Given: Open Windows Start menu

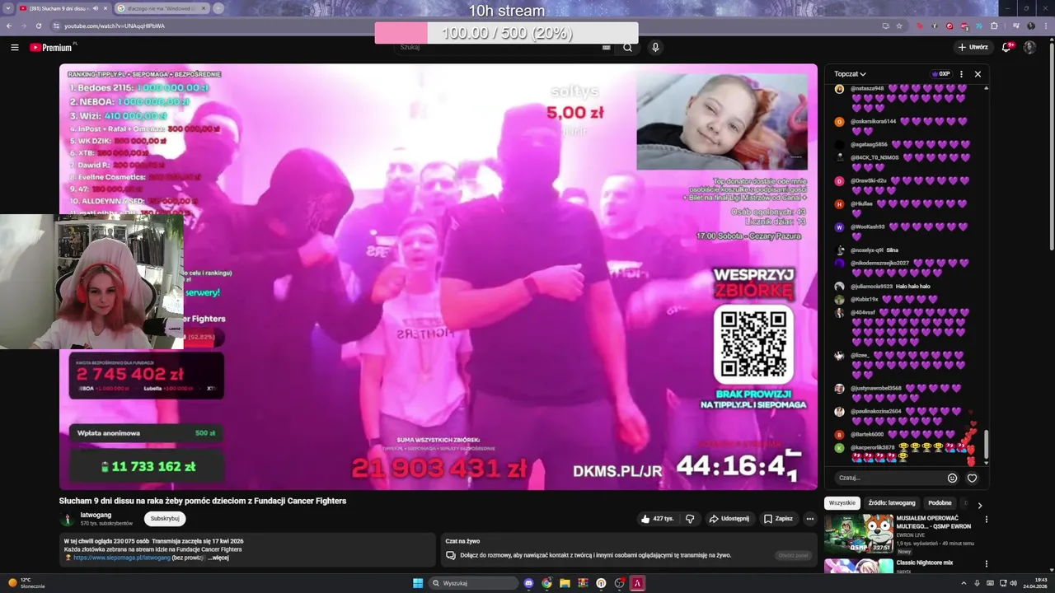Looking at the screenshot, I should click(418, 583).
